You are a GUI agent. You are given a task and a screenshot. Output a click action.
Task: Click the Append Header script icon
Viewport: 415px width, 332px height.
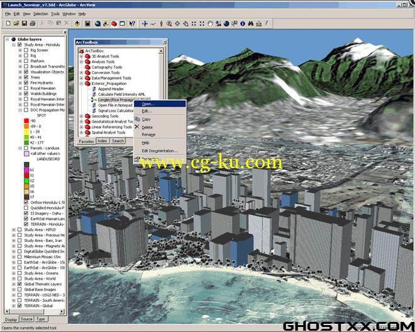pyautogui.click(x=94, y=89)
